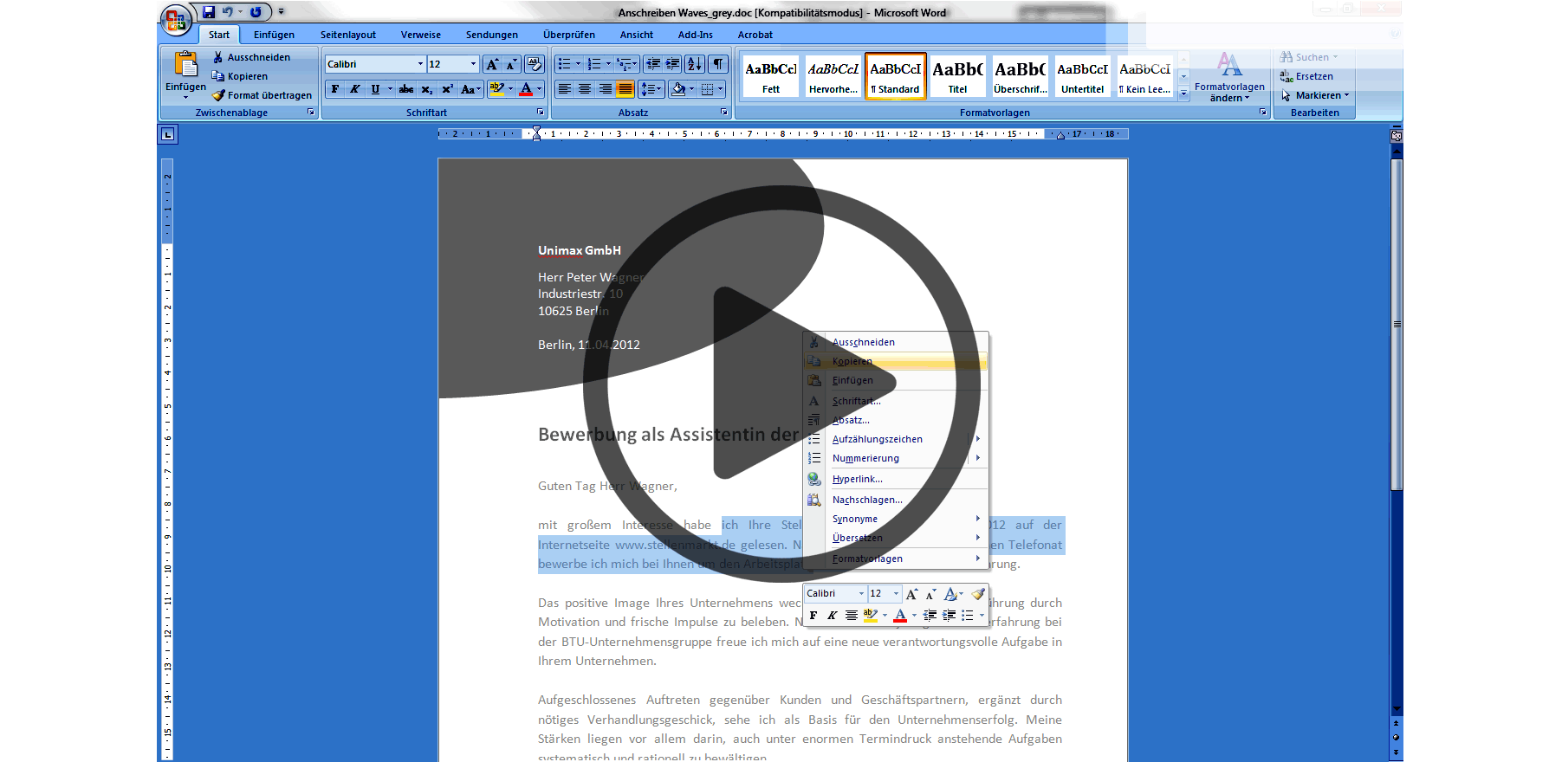Sort text with the A-Z icon
The width and height of the screenshot is (1549, 762).
[695, 64]
